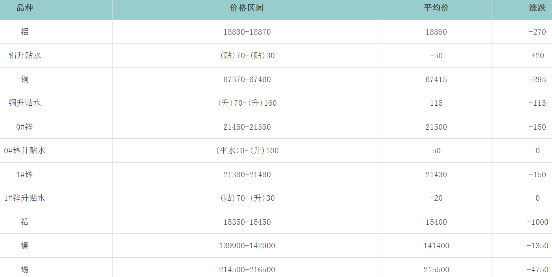Click the 锡 product name cell
The image size is (552, 277).
coord(25,270)
